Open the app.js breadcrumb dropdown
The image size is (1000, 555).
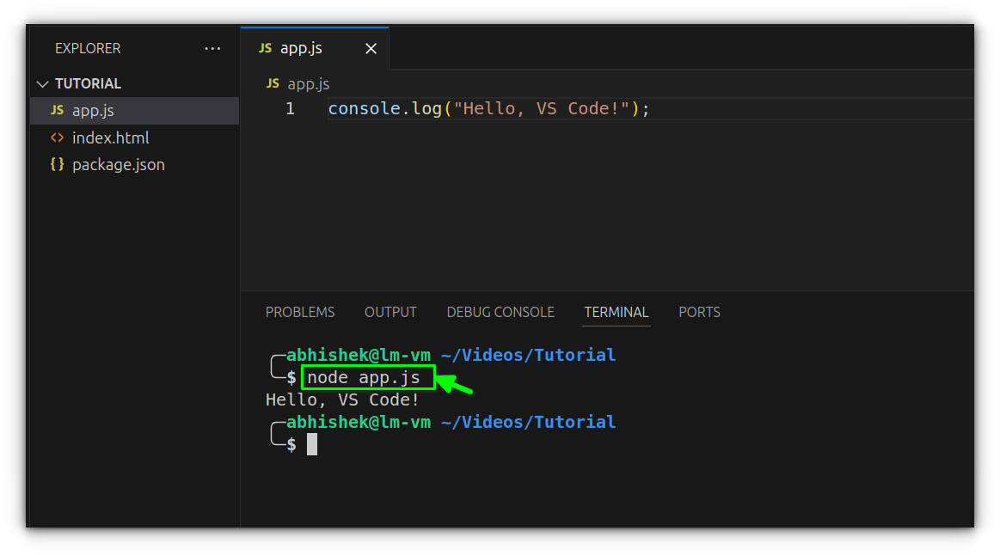310,83
